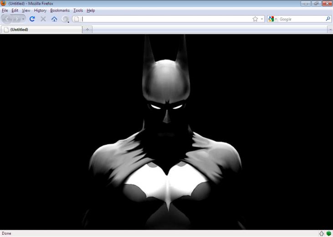Restore down the Firefox window

316,3
